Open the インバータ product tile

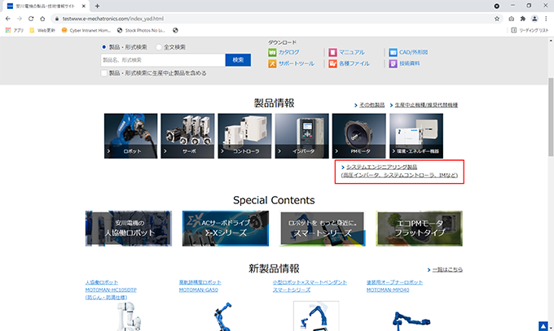(301, 136)
